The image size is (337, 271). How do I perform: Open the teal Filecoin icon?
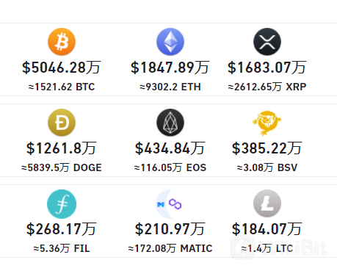(62, 204)
